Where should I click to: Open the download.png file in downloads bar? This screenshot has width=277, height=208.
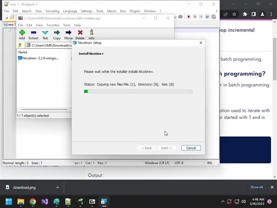click(x=24, y=187)
